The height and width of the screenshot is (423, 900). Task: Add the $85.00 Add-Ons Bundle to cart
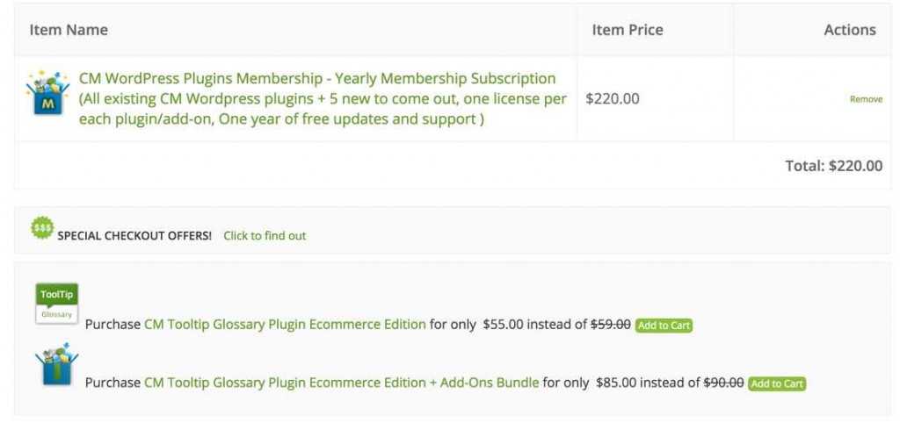[777, 384]
